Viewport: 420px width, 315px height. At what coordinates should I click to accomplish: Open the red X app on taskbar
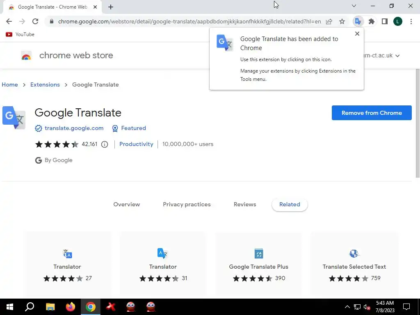pyautogui.click(x=111, y=307)
